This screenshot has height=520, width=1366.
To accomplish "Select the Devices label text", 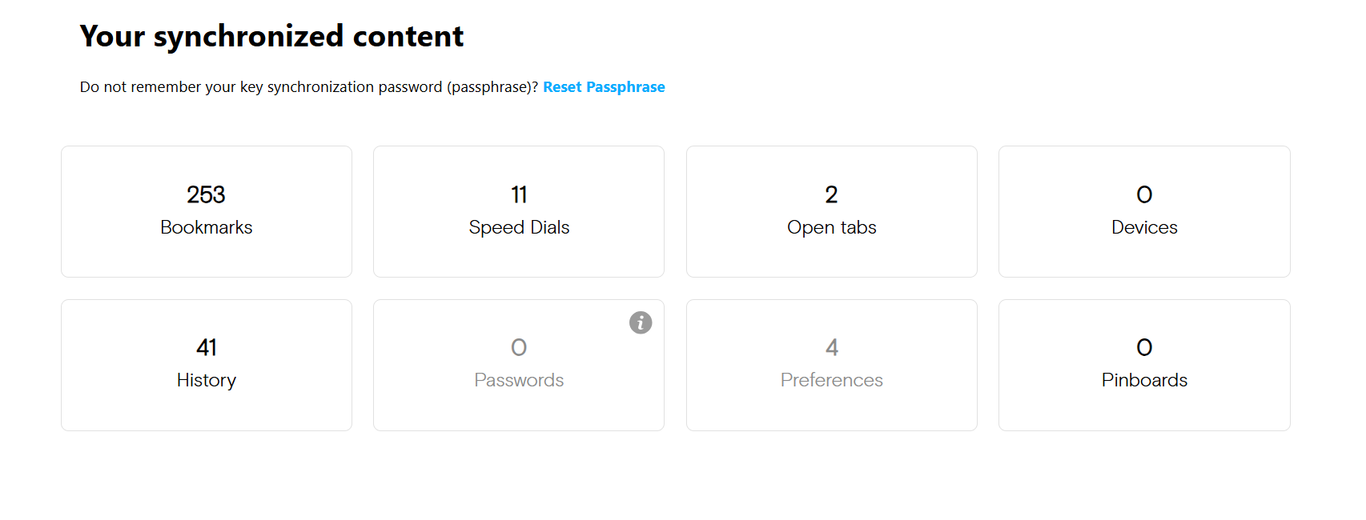I will pos(1144,227).
